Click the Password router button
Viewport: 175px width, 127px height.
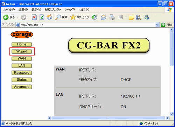click(22, 73)
